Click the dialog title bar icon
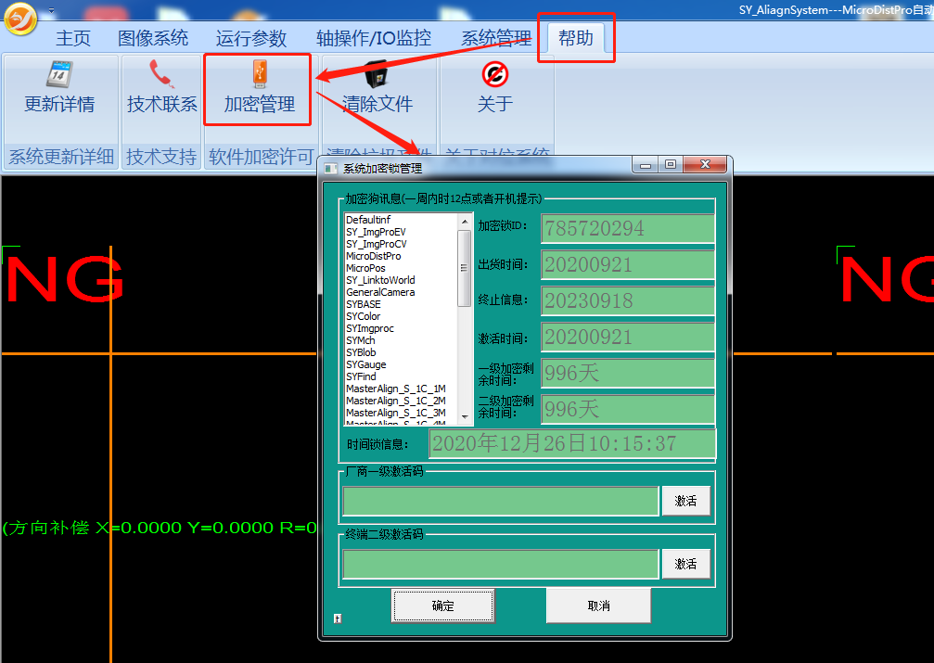This screenshot has height=663, width=934. point(331,168)
